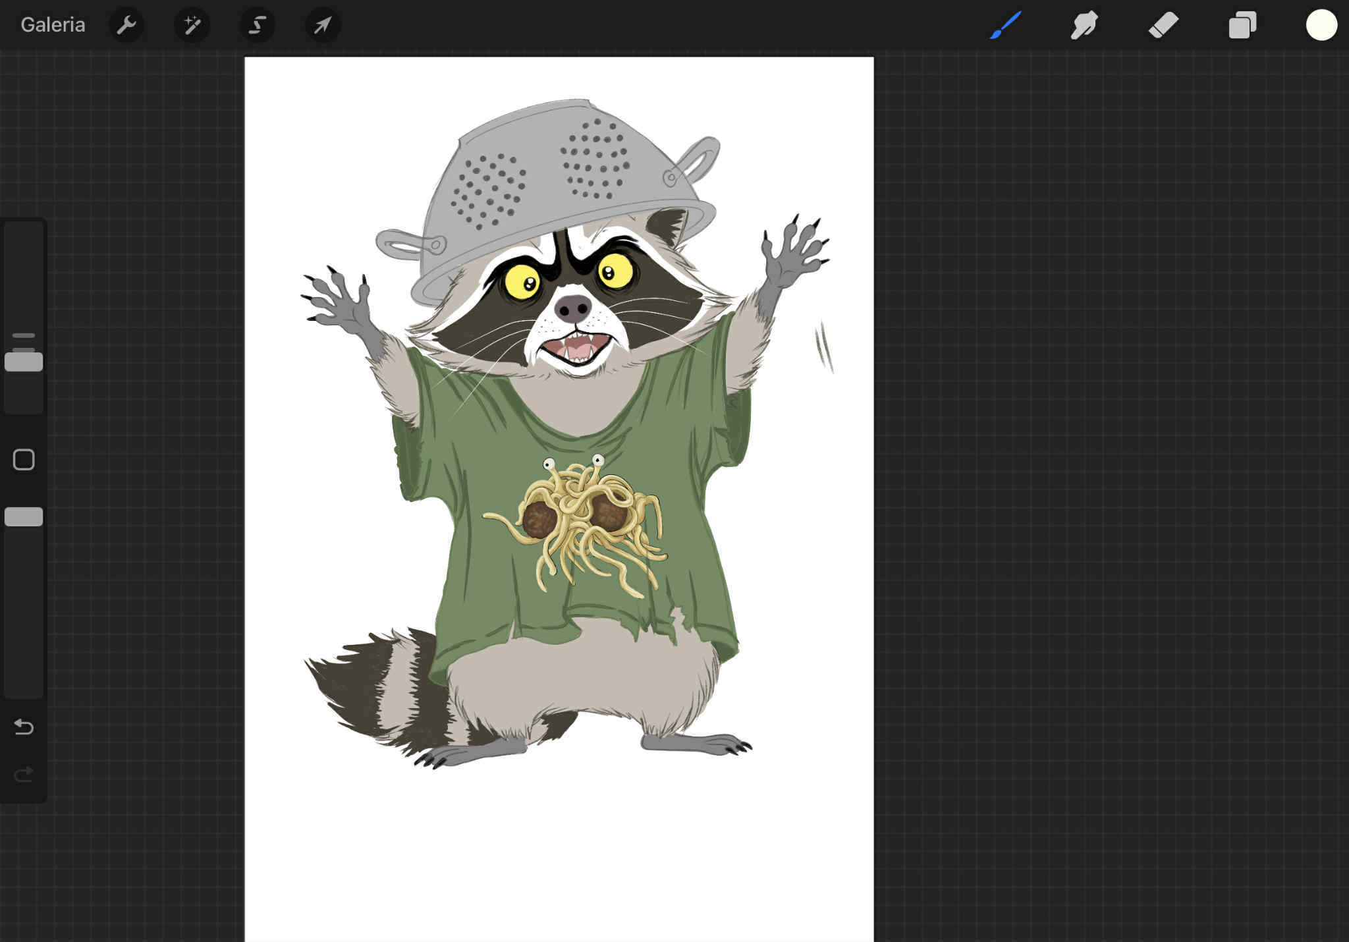1349x942 pixels.
Task: Tap the stray pencil marks near right paw
Action: coord(824,347)
